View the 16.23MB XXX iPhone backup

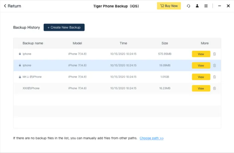pos(201,88)
